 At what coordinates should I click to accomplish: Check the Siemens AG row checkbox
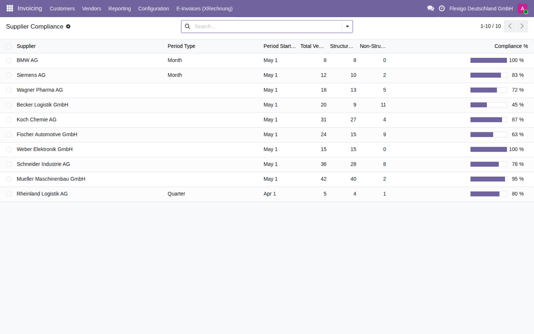coord(8,75)
